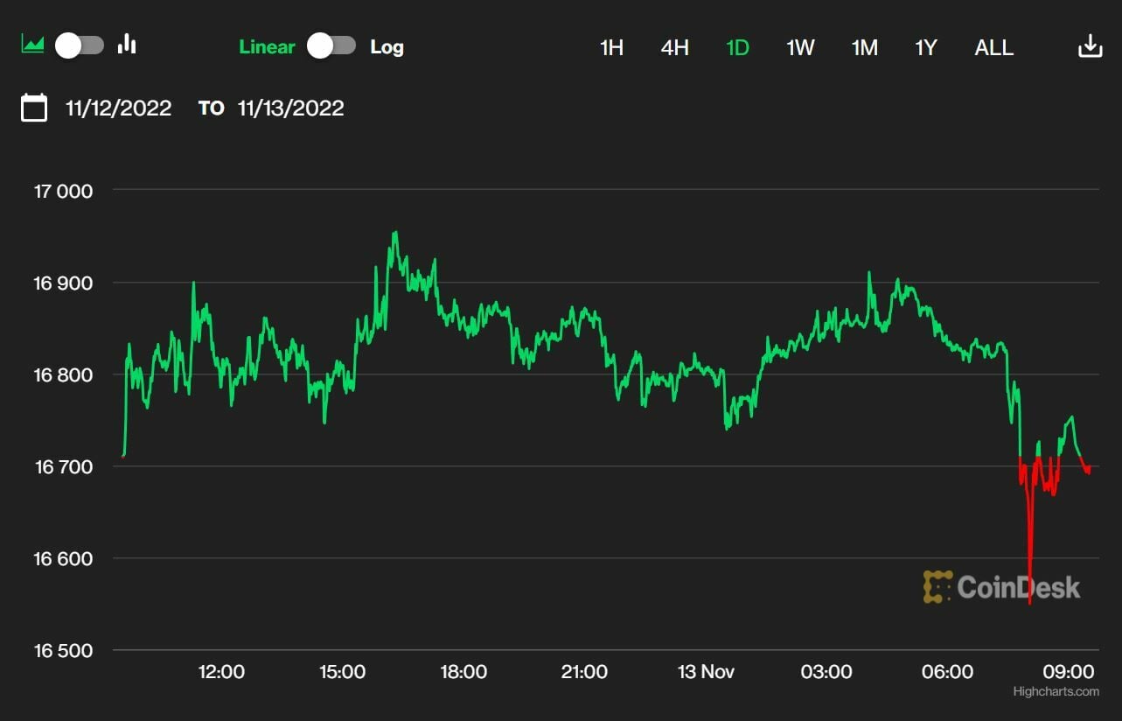This screenshot has width=1122, height=721.
Task: Toggle the chart type switch
Action: [x=80, y=45]
